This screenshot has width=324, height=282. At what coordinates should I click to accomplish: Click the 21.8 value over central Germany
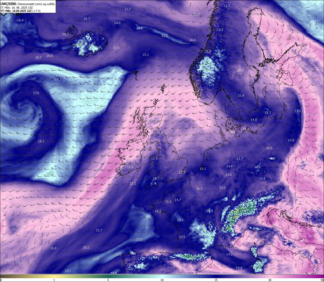click(x=229, y=175)
